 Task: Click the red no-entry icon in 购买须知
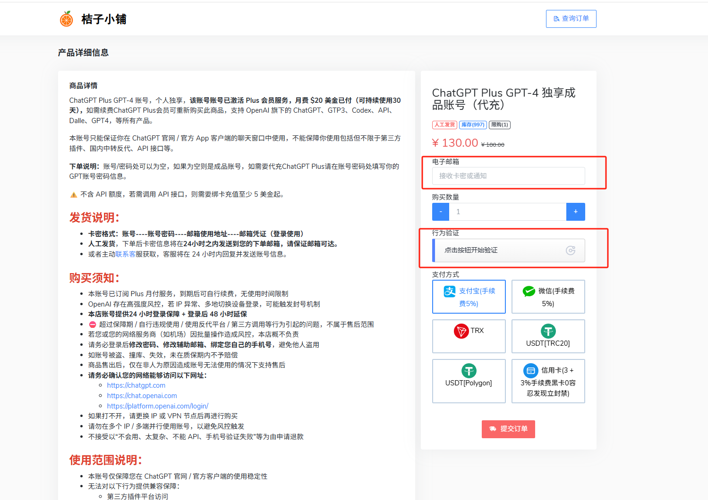click(x=93, y=325)
